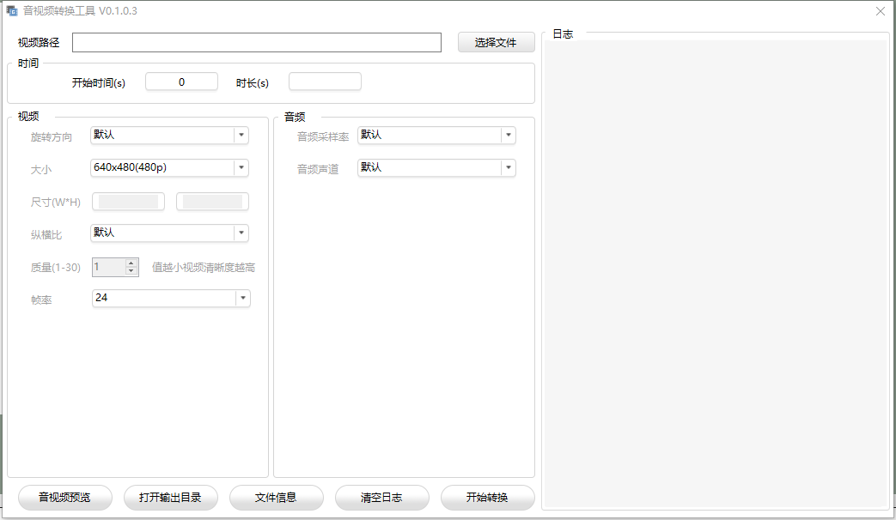Screen dimensions: 896x520
Task: Click the height field of 尺寸(W*H)
Action: (212, 202)
